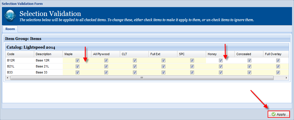Toggle Honey checkbox for B12R
The image size is (294, 120).
coord(221,60)
